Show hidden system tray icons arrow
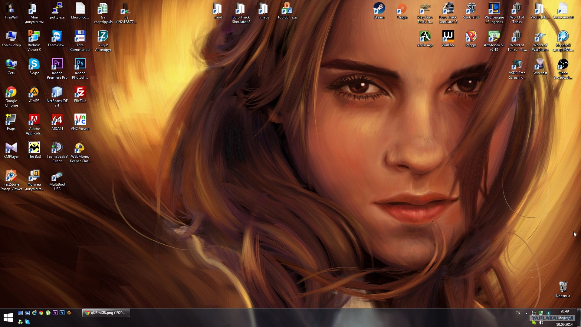The height and width of the screenshot is (327, 581). coord(526,313)
